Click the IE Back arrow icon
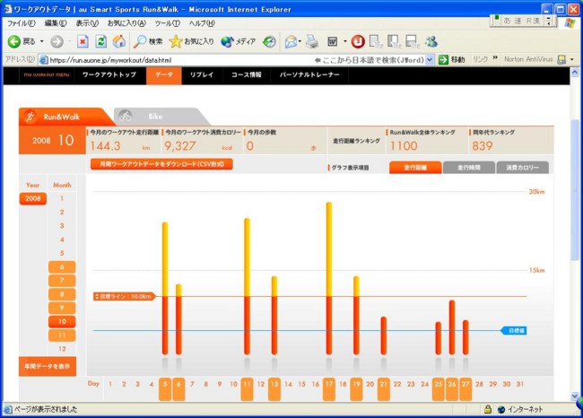 pyautogui.click(x=14, y=41)
